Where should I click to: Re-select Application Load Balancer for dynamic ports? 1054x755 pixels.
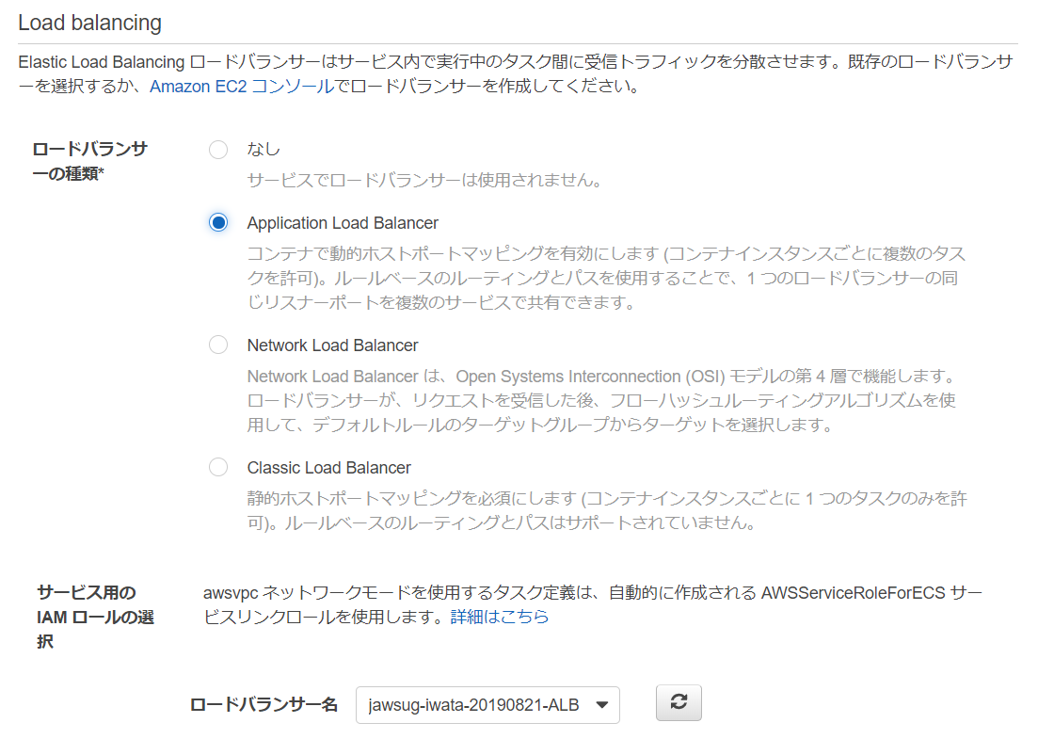(217, 222)
